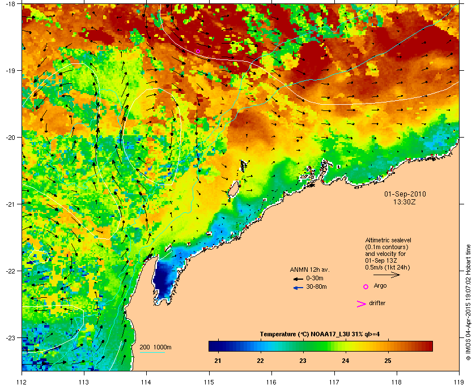The image size is (476, 385).
Task: Click the 115 longitude axis label
Action: click(209, 382)
